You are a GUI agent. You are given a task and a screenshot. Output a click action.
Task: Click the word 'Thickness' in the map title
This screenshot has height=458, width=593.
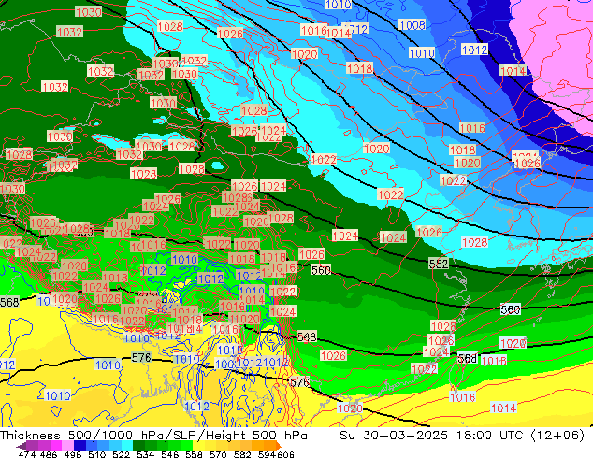pos(30,436)
